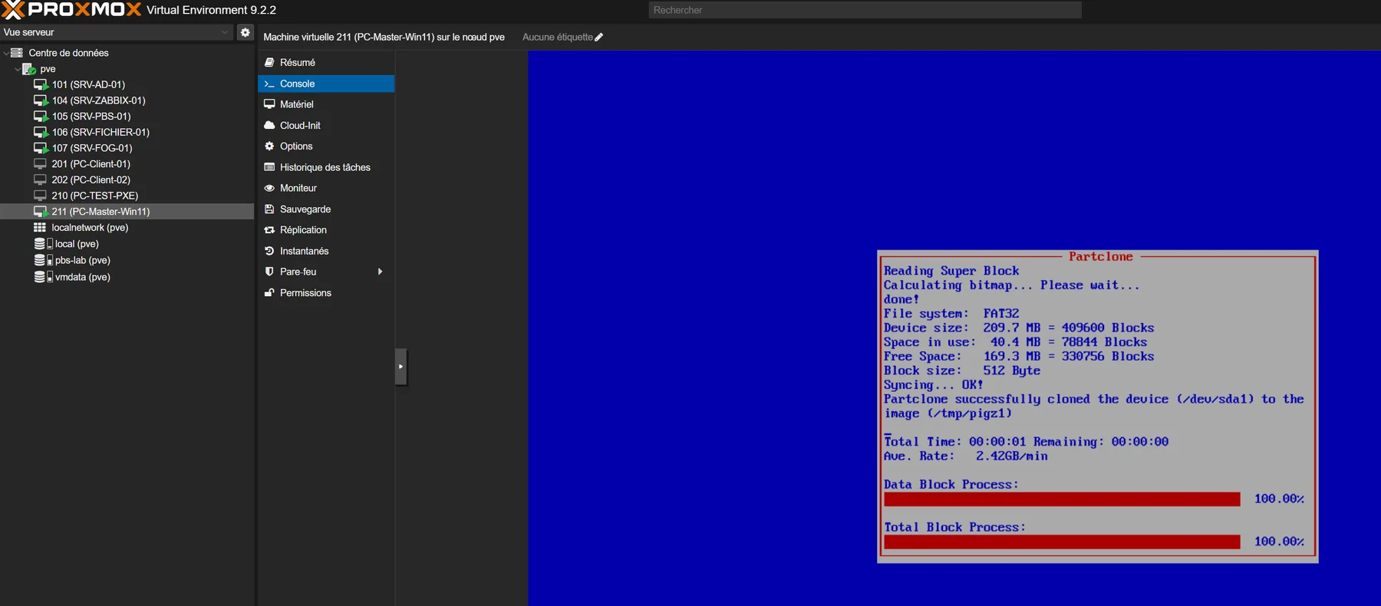1381x606 pixels.
Task: Click the Rechercher search field
Action: [865, 10]
